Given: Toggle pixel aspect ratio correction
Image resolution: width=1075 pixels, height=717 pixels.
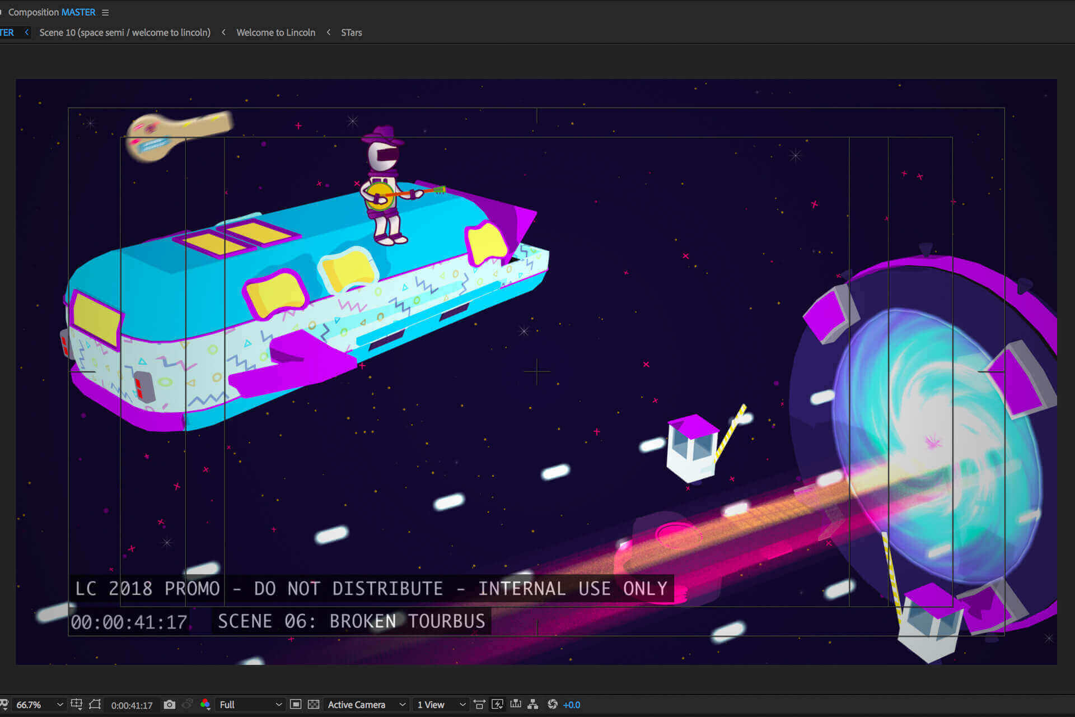Looking at the screenshot, I should pyautogui.click(x=479, y=704).
